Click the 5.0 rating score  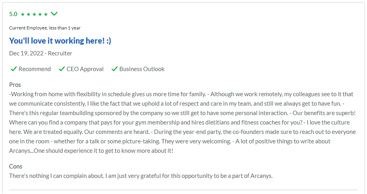(x=13, y=14)
